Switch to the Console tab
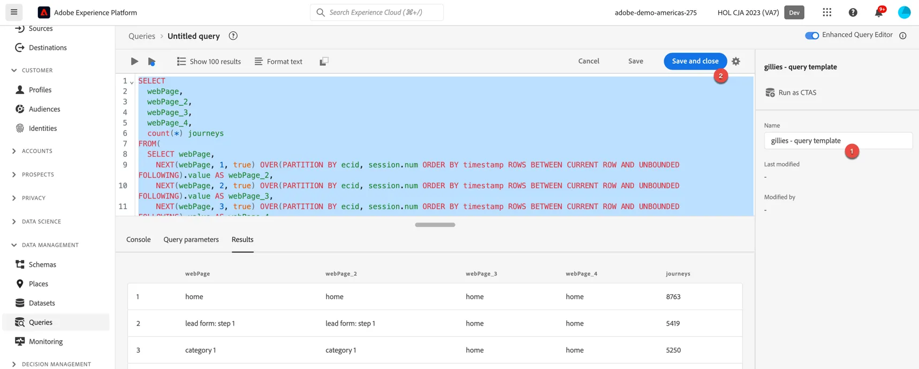 click(139, 240)
